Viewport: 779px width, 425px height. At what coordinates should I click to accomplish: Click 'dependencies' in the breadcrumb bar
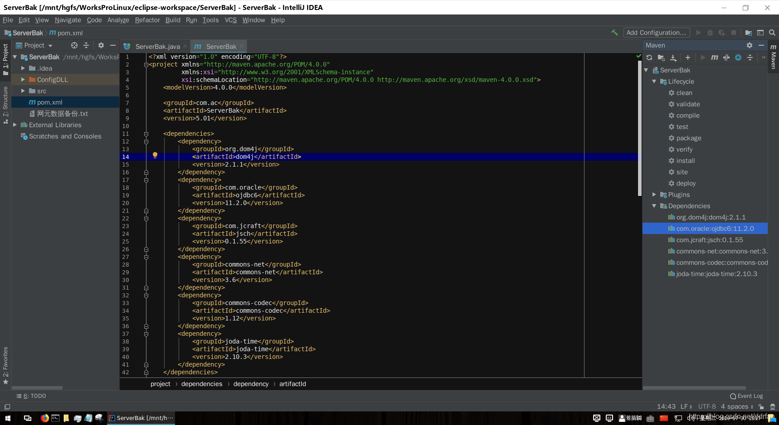[x=202, y=384]
